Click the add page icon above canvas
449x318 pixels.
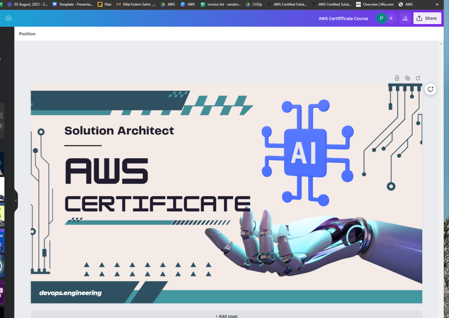(418, 78)
